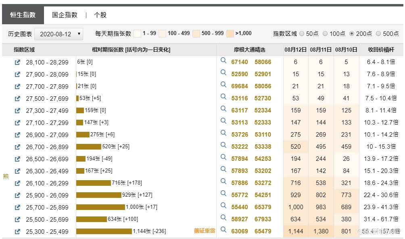Viewport: 405px width, 239px height.
Task: Select the 50点 index range radio
Action: point(302,34)
